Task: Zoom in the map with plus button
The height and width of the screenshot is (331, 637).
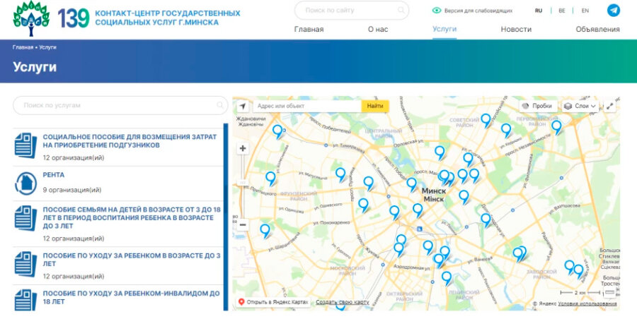Action: [x=243, y=148]
